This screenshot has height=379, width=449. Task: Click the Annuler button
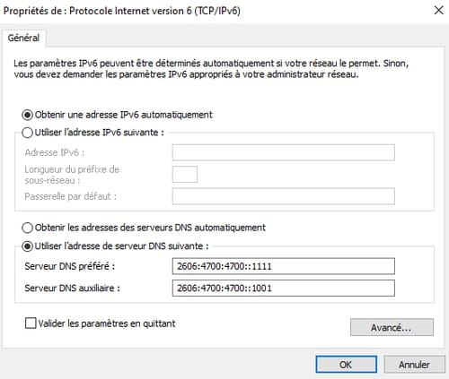414,365
